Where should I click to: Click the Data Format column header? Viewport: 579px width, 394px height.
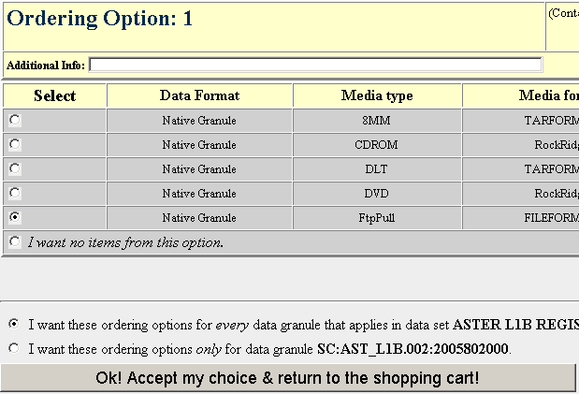(x=199, y=95)
